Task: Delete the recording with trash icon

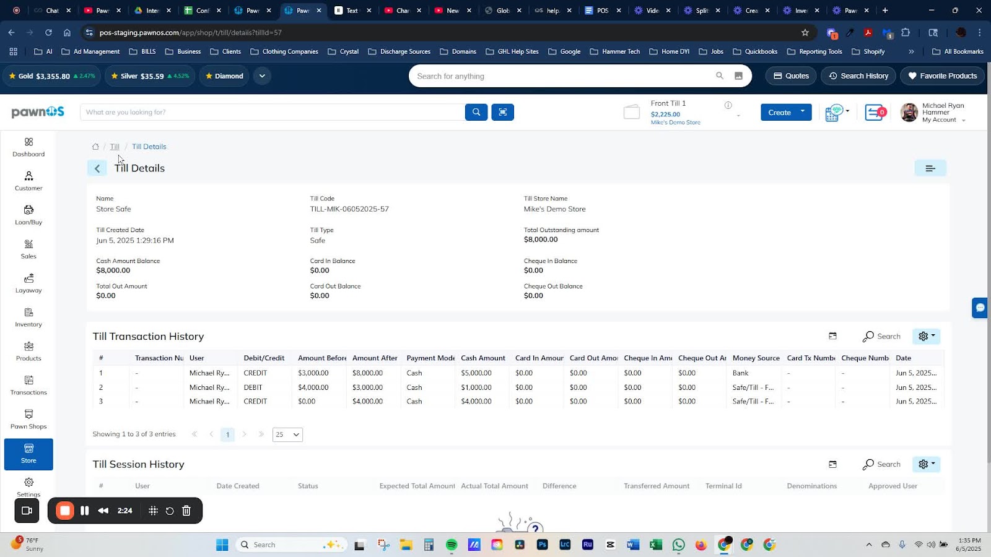Action: pyautogui.click(x=186, y=511)
